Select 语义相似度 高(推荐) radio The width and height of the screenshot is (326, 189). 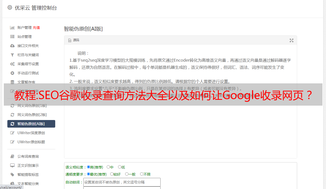point(88,167)
